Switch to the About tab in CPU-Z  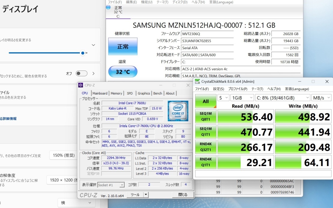click(170, 93)
